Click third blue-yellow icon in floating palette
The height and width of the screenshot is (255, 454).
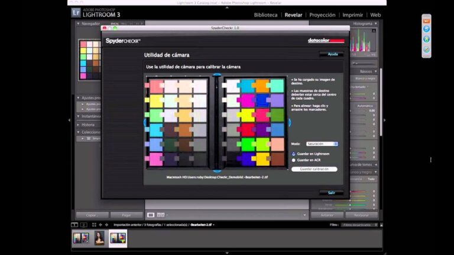(x=426, y=39)
